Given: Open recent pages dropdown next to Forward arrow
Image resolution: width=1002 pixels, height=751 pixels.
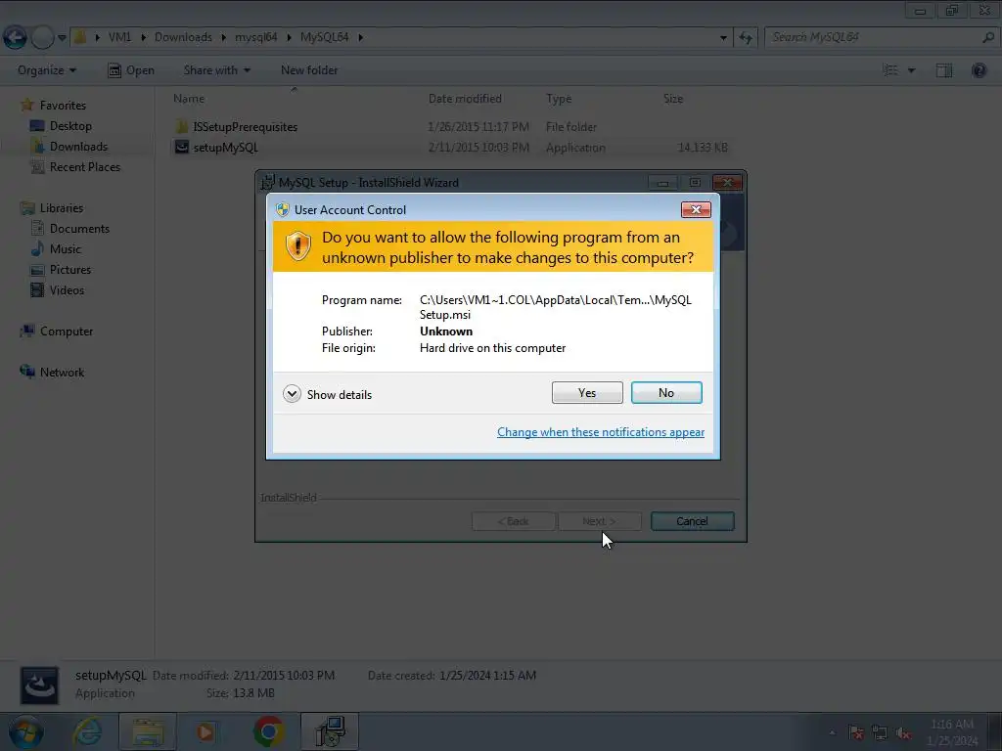Looking at the screenshot, I should tap(62, 38).
